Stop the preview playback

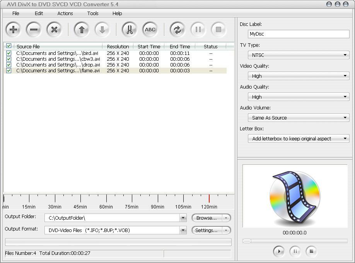tap(312, 251)
